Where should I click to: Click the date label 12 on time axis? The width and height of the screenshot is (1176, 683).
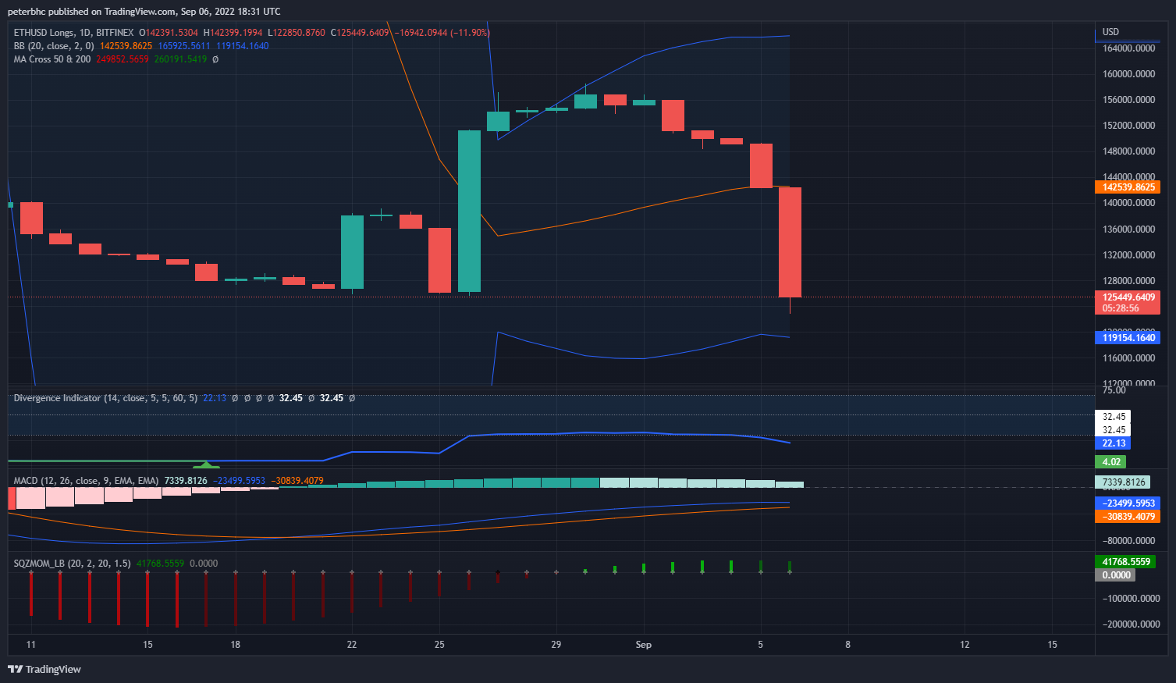pyautogui.click(x=965, y=645)
